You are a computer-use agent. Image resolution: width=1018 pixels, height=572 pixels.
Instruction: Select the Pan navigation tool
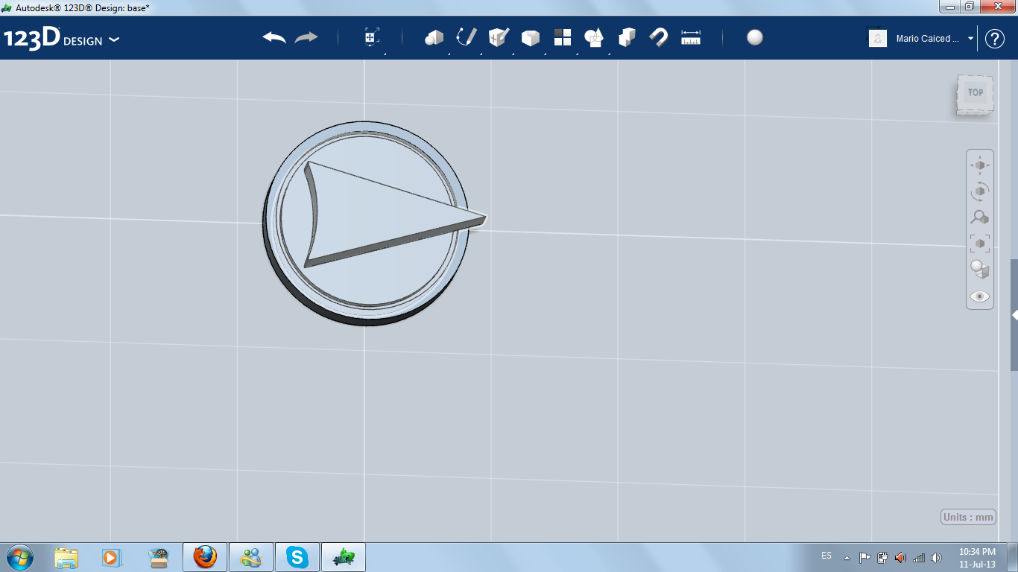click(x=980, y=165)
